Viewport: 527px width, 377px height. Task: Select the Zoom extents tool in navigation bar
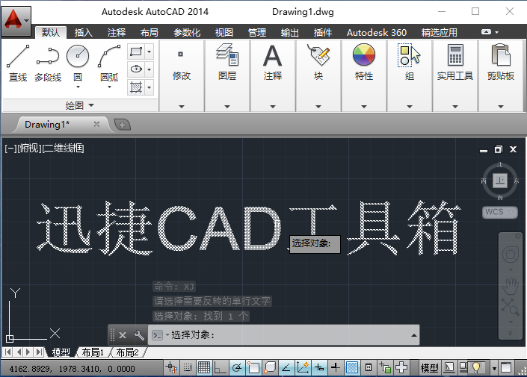pos(511,307)
